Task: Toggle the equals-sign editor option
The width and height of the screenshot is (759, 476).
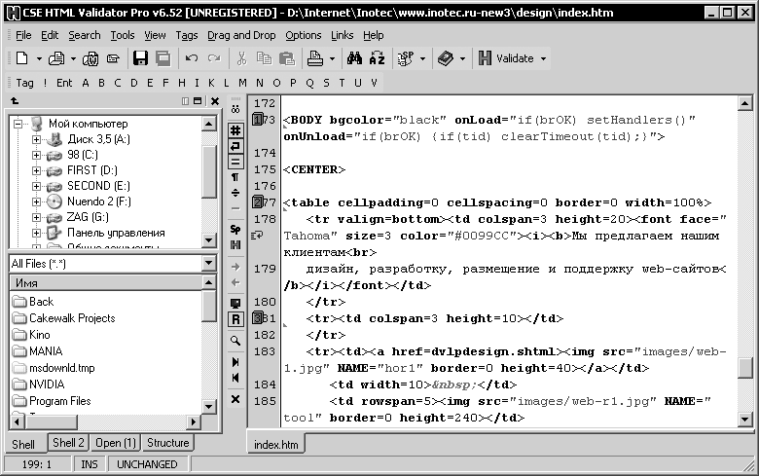Action: click(x=235, y=162)
